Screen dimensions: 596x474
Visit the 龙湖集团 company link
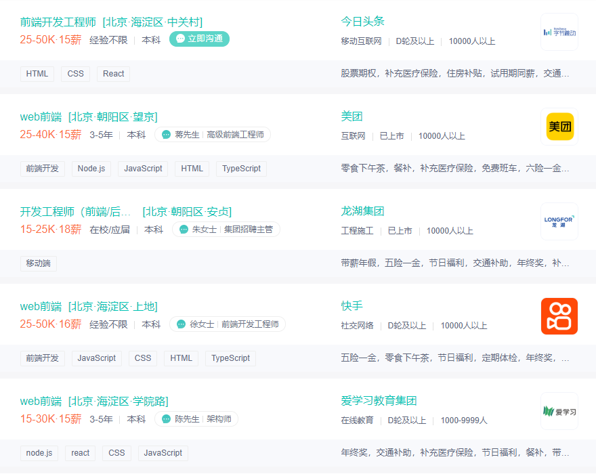(362, 211)
